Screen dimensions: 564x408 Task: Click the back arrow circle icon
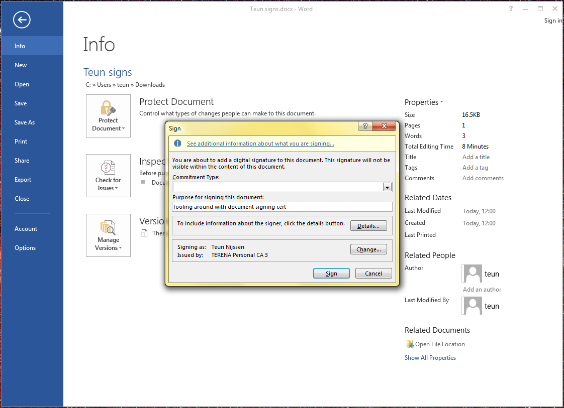22,20
